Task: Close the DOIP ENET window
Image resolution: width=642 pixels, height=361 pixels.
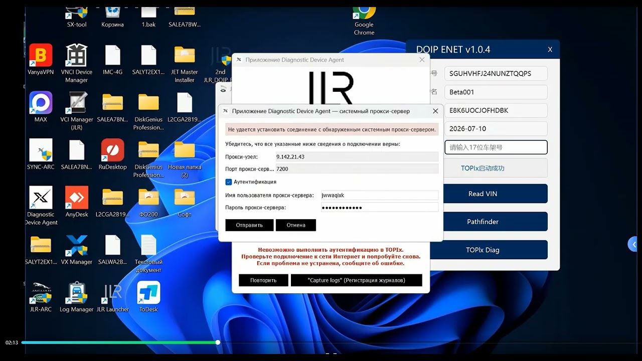Action: (x=550, y=50)
